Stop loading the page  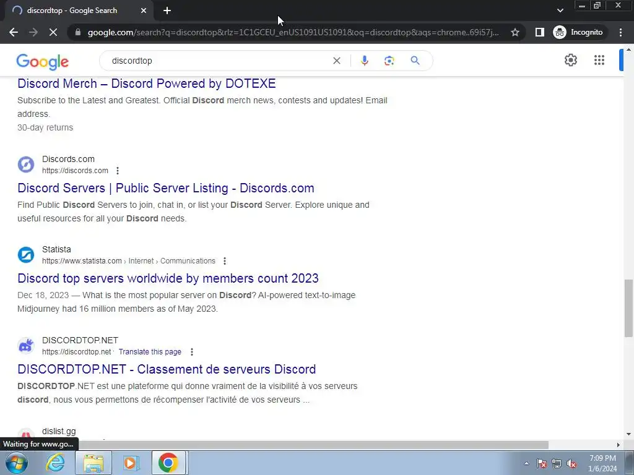53,32
